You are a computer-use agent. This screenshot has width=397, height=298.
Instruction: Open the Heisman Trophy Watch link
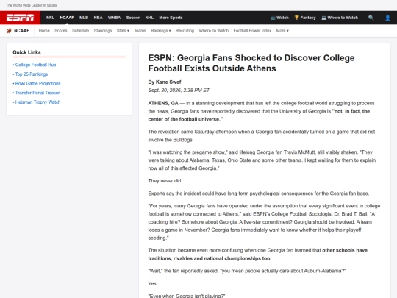[x=37, y=102]
